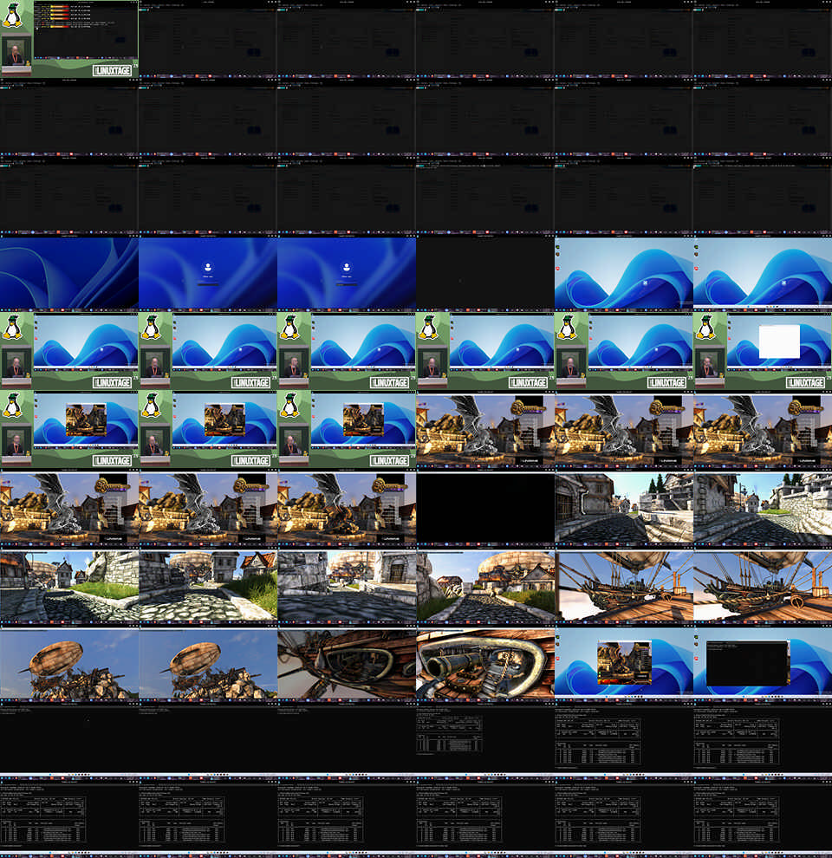Select the full-screen desktop frame with game launcher window

624,663
